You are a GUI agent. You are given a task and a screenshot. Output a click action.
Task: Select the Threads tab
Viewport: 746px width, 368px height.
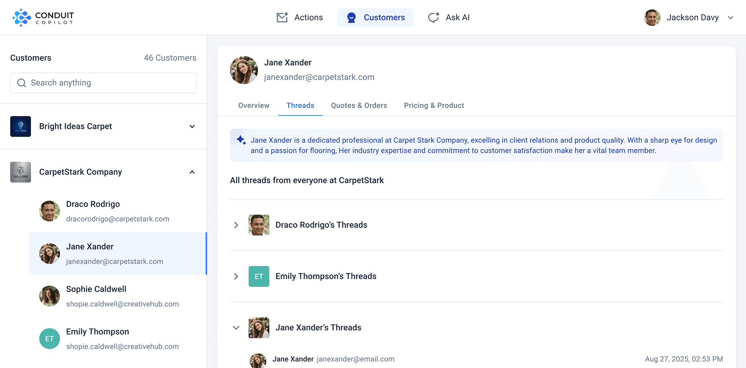[x=300, y=106]
